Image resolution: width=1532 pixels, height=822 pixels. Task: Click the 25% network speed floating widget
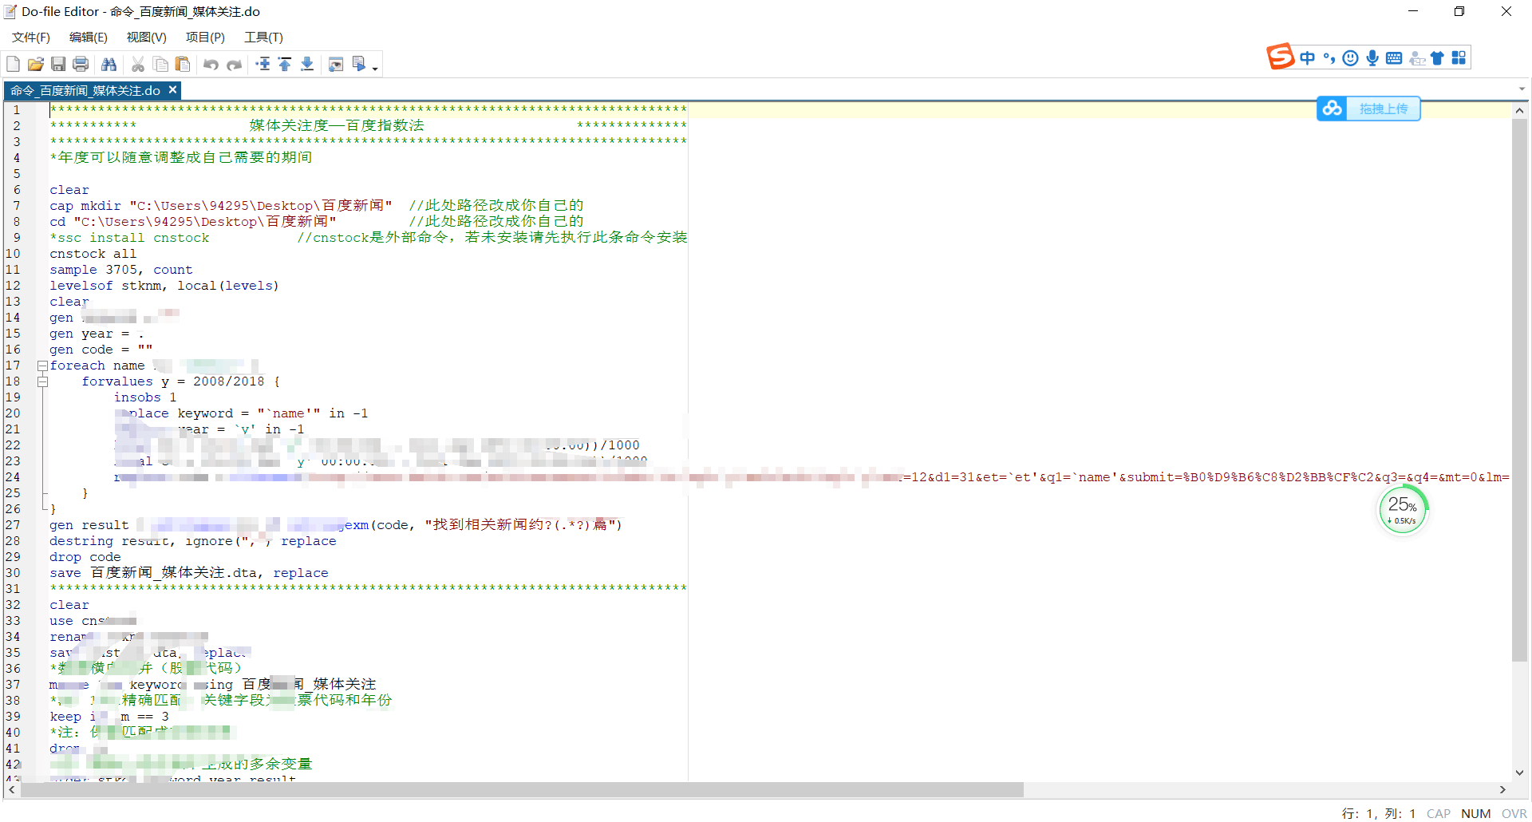(x=1402, y=511)
